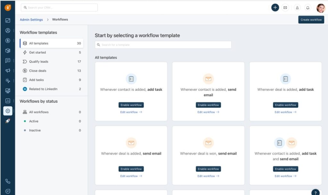Select Qualify leads template category
The width and height of the screenshot is (328, 195).
click(x=52, y=62)
